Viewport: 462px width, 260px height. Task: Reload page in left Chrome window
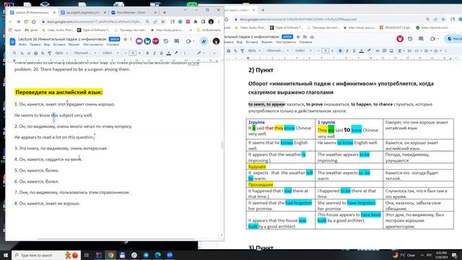point(26,22)
